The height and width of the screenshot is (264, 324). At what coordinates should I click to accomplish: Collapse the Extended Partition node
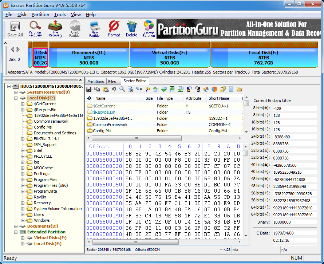pyautogui.click(x=16, y=232)
